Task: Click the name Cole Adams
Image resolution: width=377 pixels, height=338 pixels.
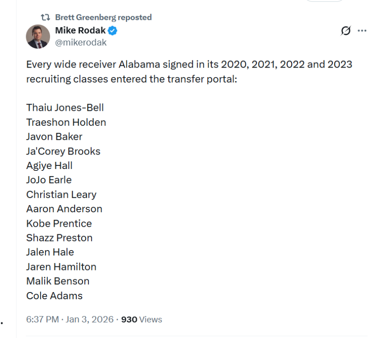Action: pos(54,296)
